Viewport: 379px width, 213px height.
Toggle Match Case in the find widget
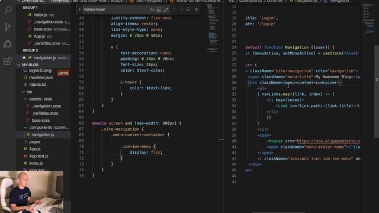click(152, 9)
